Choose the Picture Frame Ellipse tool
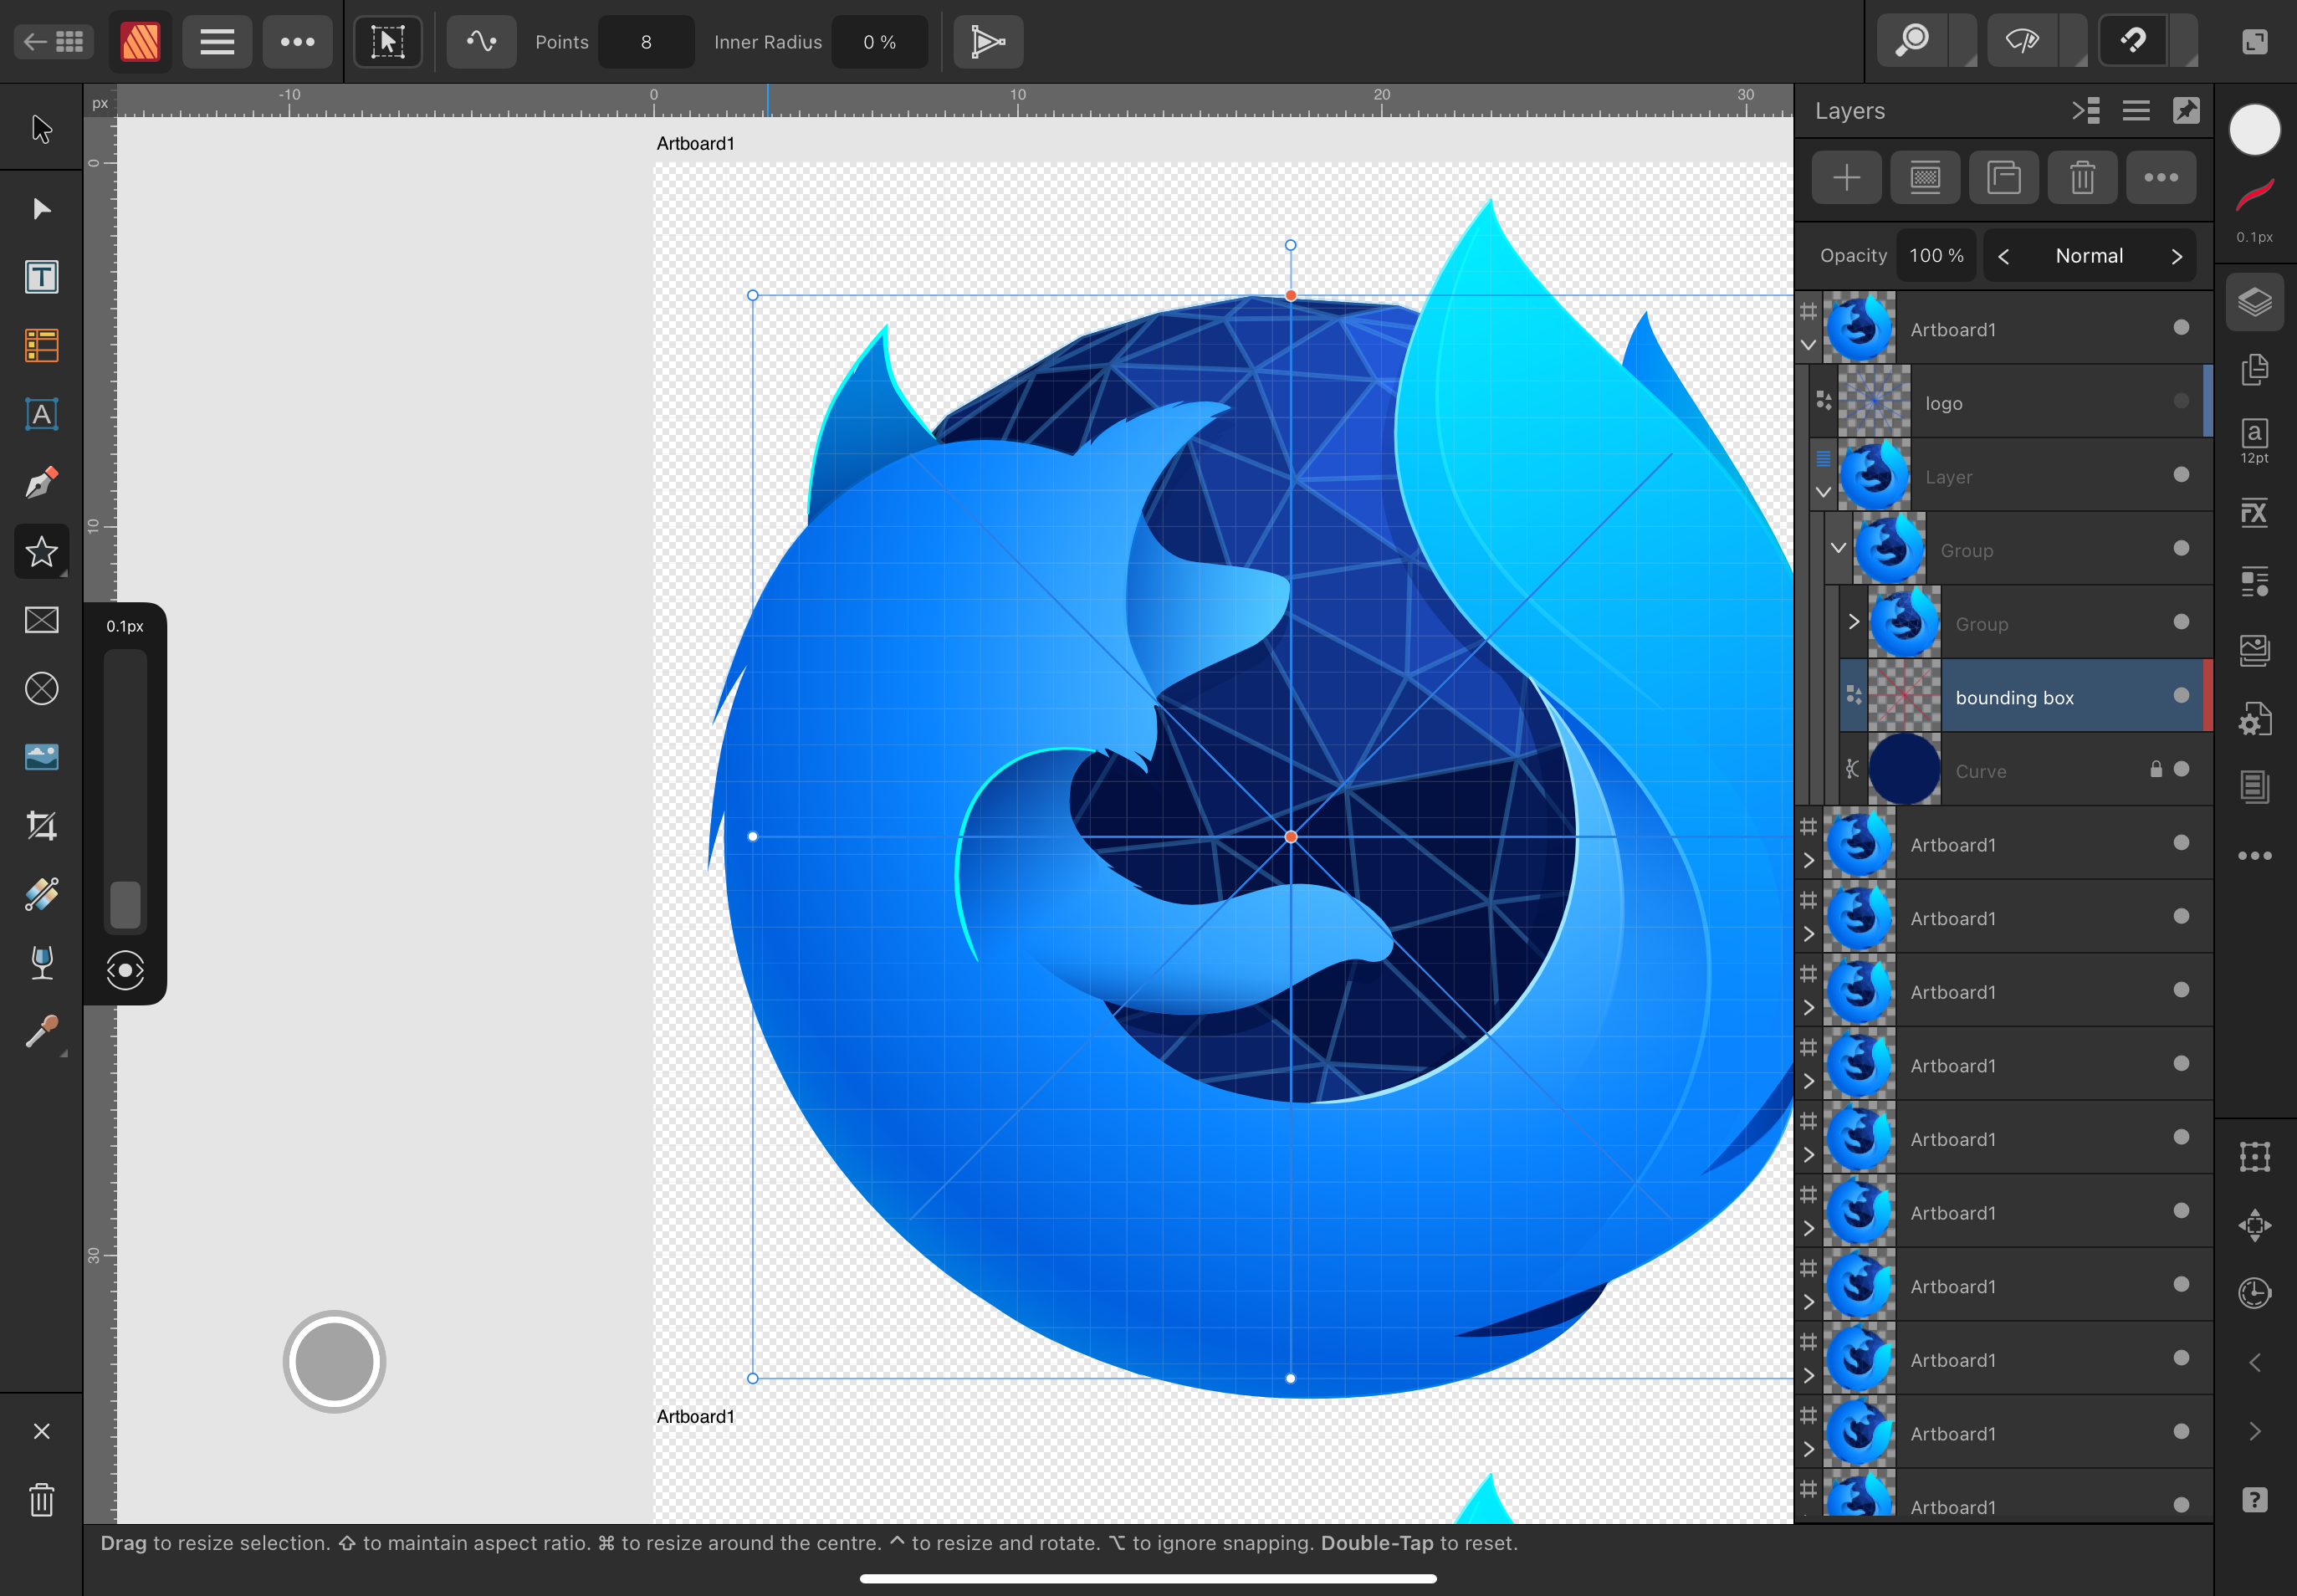The height and width of the screenshot is (1596, 2297). [x=41, y=688]
